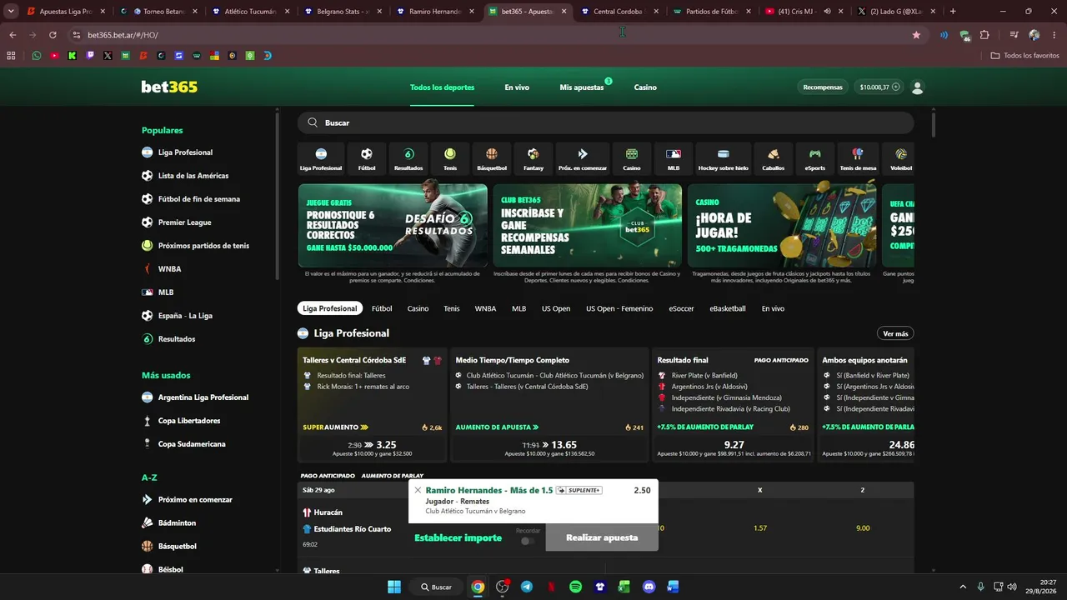The height and width of the screenshot is (600, 1067).
Task: Click the Realizar apuesta button
Action: click(x=602, y=537)
